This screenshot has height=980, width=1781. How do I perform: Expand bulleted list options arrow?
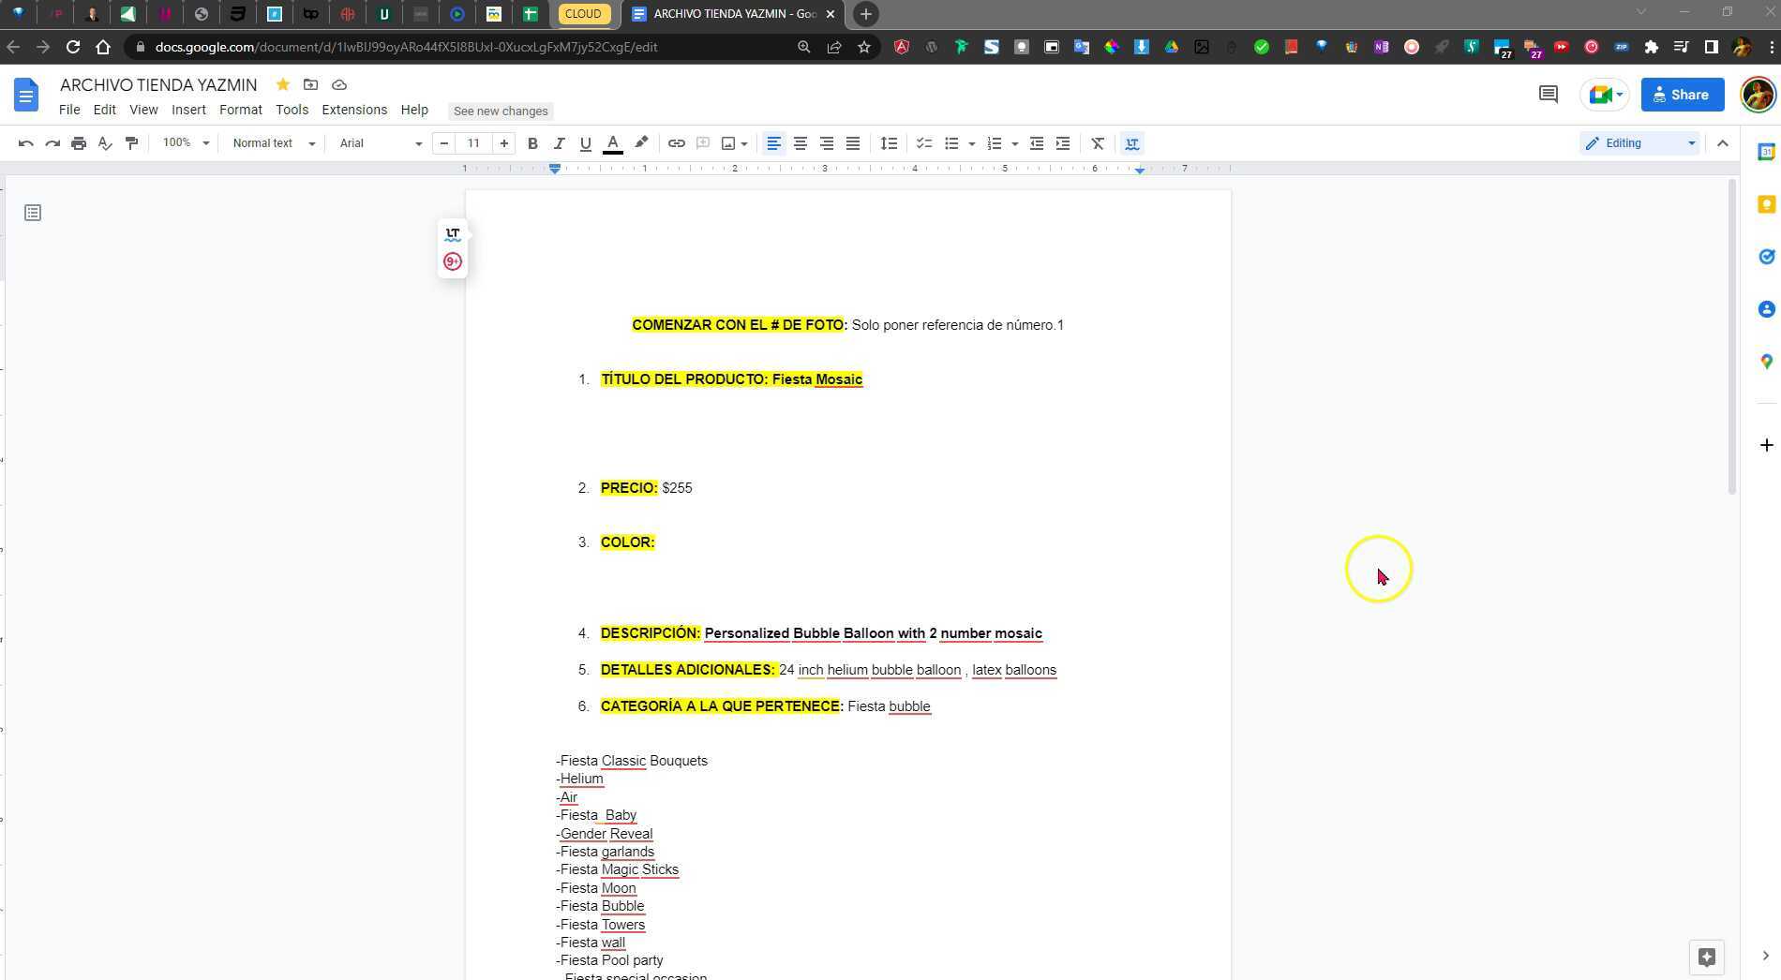click(x=971, y=143)
